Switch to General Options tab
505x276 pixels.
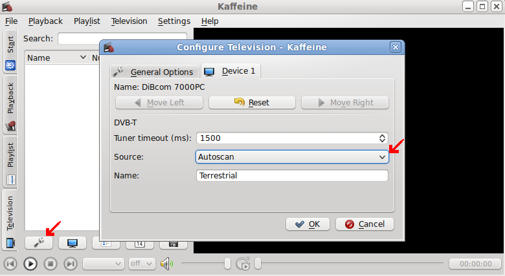[154, 72]
